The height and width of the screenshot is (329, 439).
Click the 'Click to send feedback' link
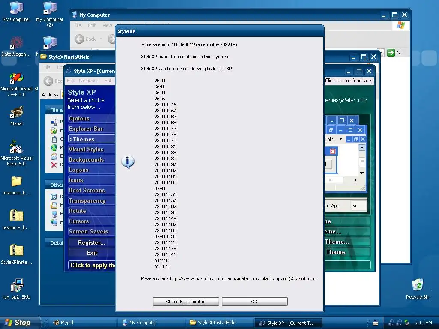tap(348, 81)
